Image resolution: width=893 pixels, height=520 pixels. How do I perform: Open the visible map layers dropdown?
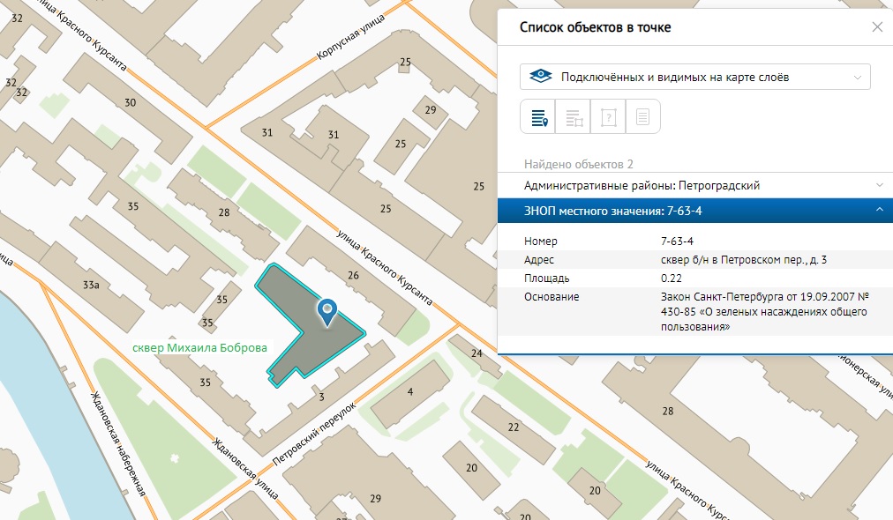point(694,77)
